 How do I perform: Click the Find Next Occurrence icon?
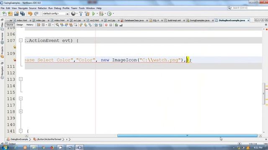(x=66, y=25)
